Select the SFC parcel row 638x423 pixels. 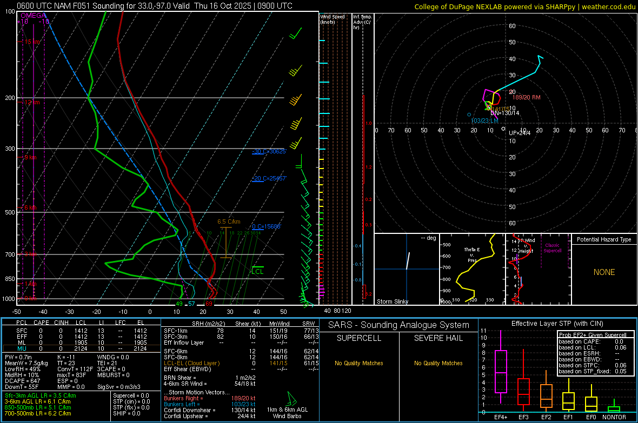tap(82, 331)
